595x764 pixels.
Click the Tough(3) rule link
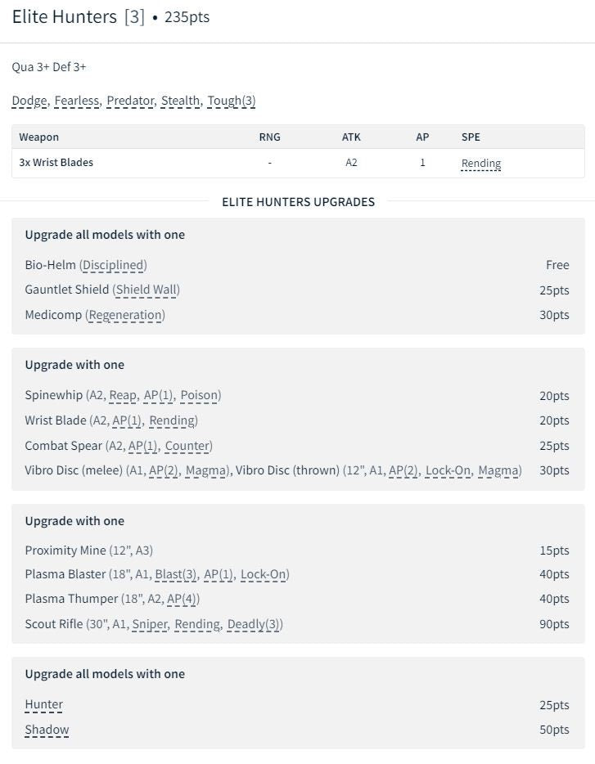coord(232,101)
